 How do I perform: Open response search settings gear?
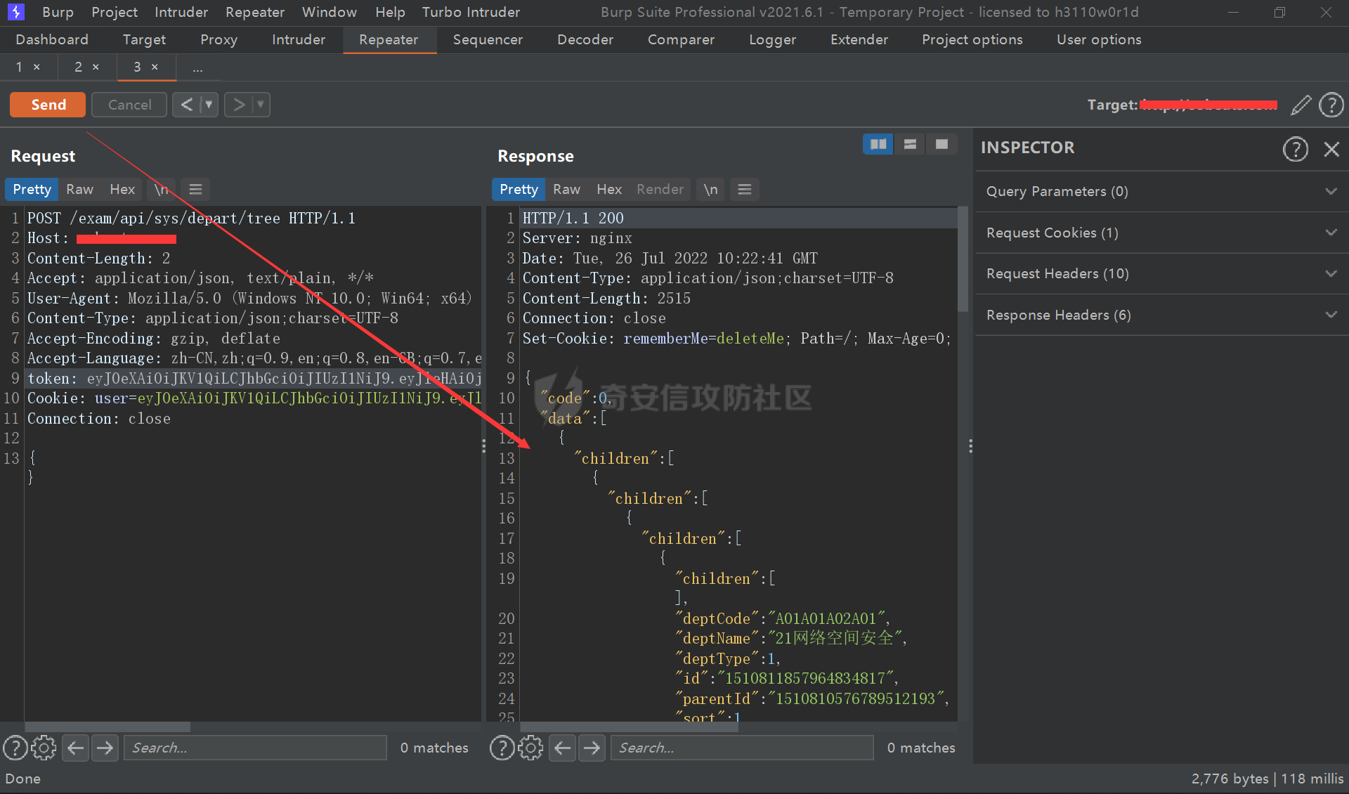point(530,748)
